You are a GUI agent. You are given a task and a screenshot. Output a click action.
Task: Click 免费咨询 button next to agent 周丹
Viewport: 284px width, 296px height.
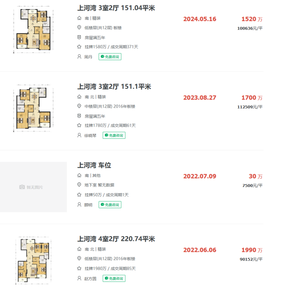[110, 57]
